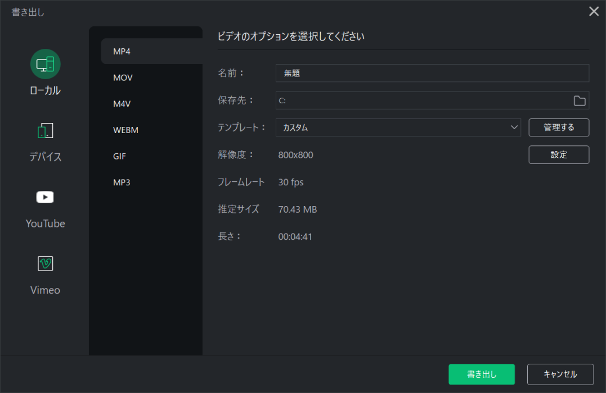Choose MP3 audio format

coord(122,182)
